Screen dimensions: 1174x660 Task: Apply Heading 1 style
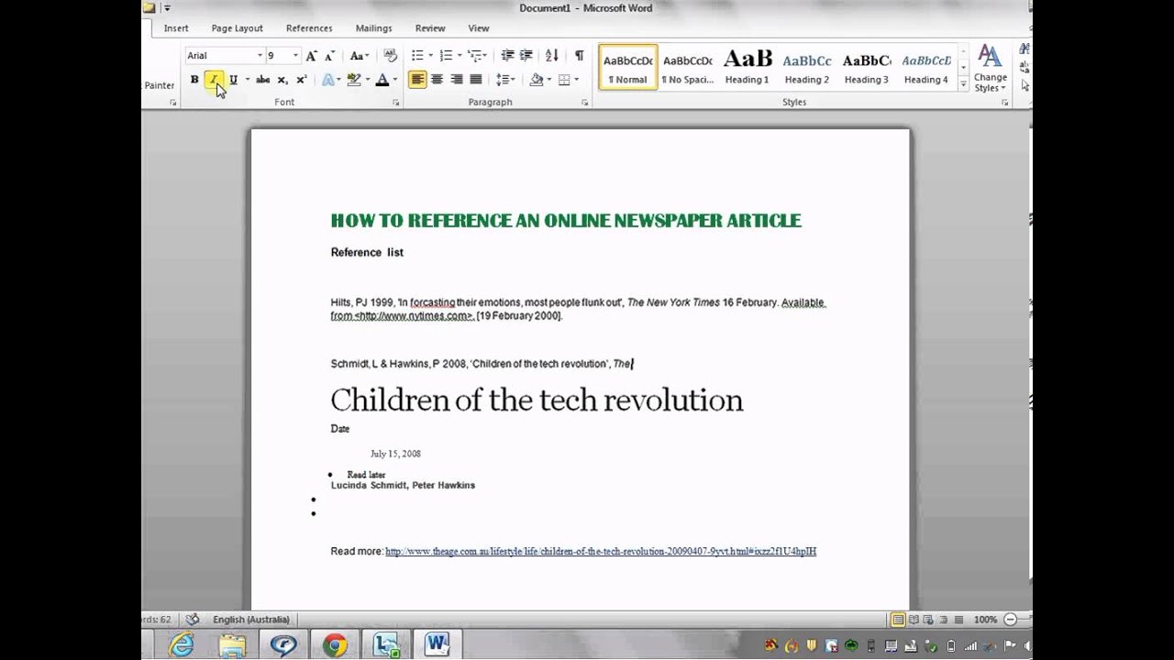(x=748, y=68)
